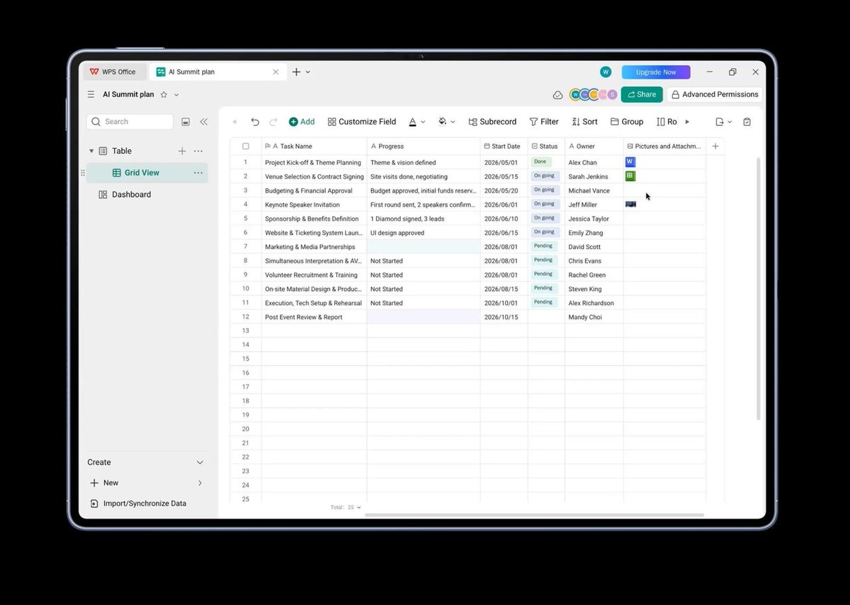
Task: Click the clipboard checklist icon
Action: (747, 122)
